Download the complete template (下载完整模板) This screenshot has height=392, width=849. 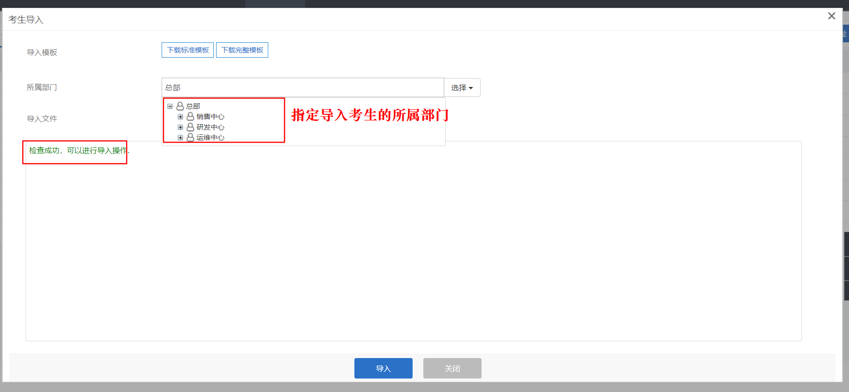pyautogui.click(x=242, y=50)
